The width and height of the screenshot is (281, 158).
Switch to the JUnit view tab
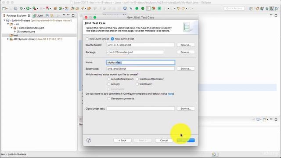tap(38, 16)
